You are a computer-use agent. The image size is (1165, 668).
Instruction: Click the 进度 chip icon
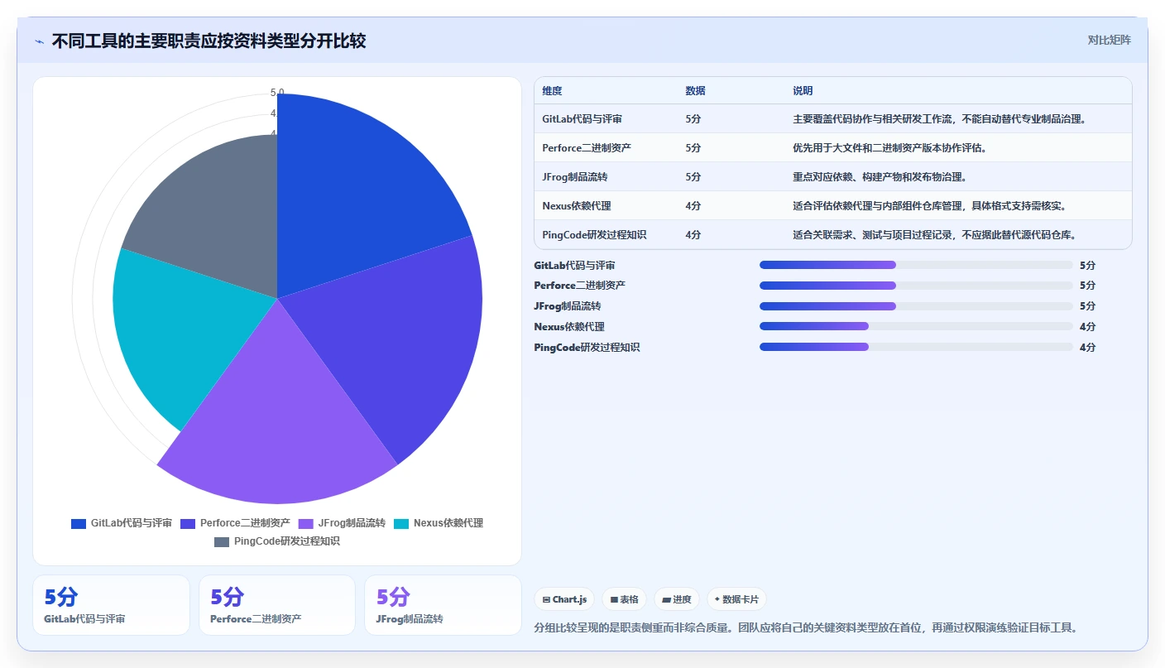666,599
